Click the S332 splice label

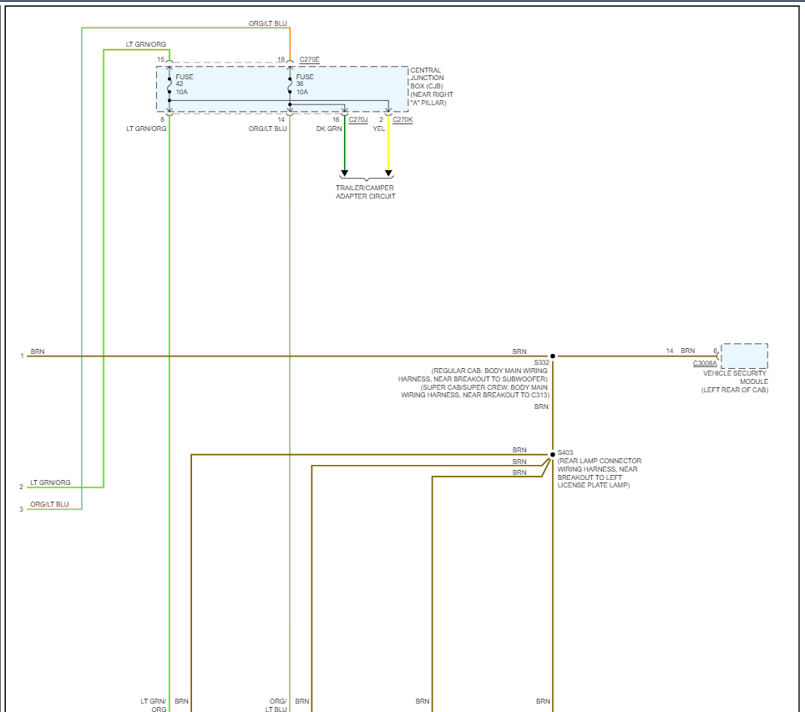point(541,362)
